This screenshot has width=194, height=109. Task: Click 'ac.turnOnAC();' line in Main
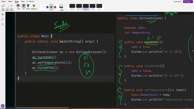[x=45, y=57]
